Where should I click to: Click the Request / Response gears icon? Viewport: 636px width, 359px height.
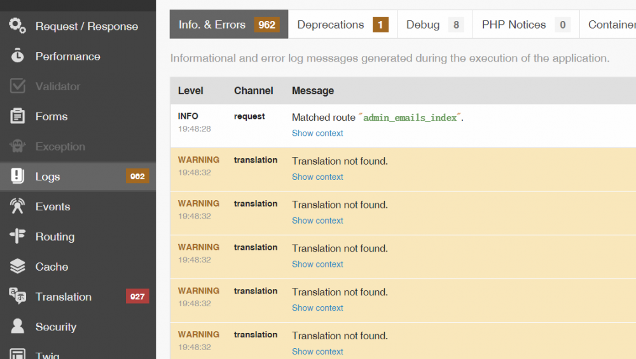pos(17,25)
